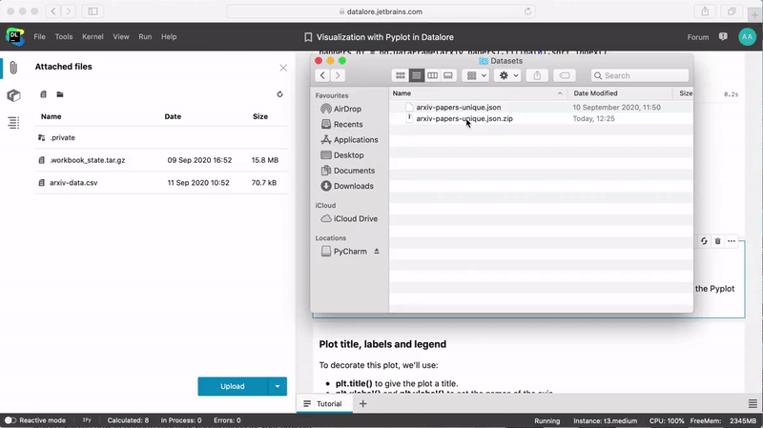This screenshot has width=763, height=428.
Task: Refresh the attached files list
Action: point(279,94)
